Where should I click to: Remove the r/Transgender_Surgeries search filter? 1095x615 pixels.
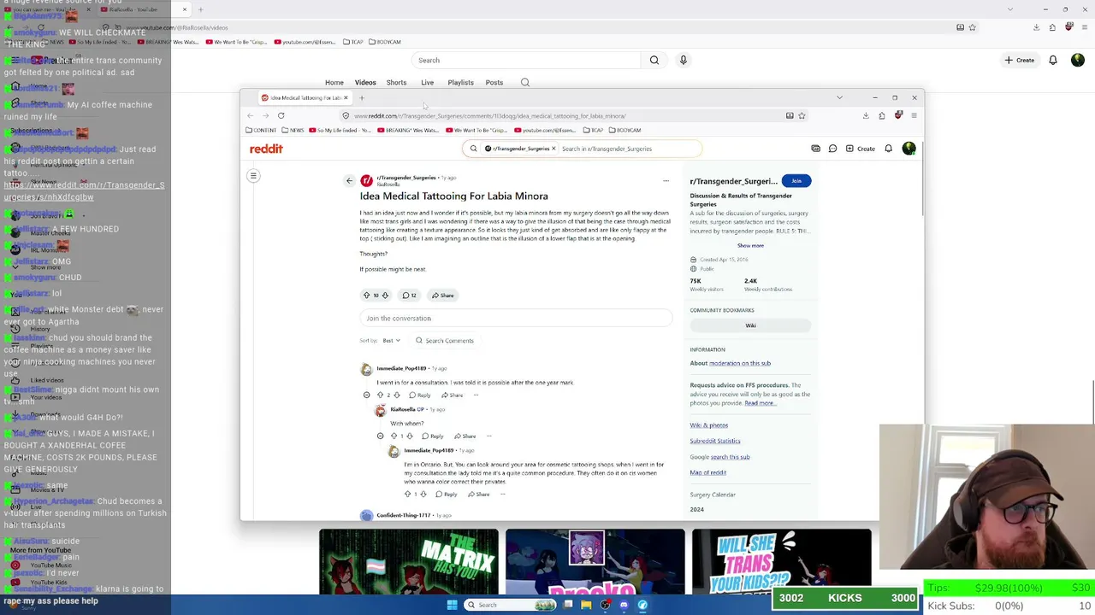coord(553,149)
